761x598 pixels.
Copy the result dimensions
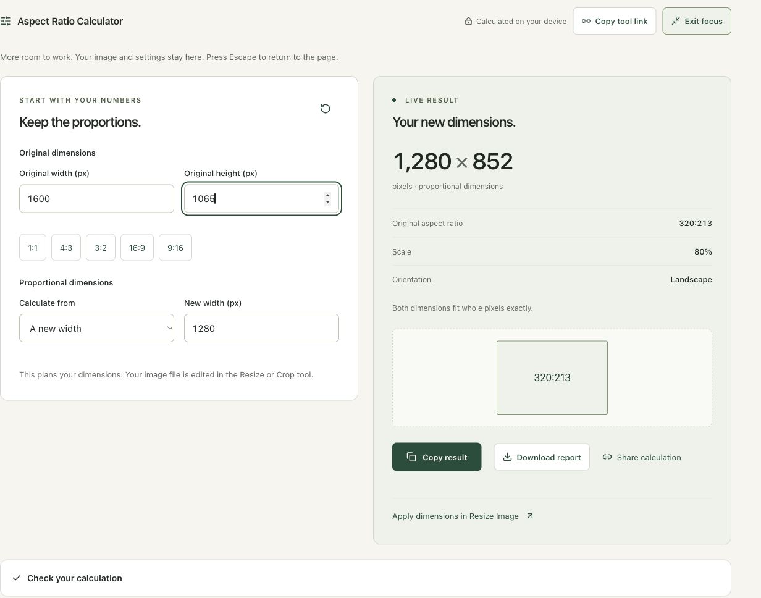(x=437, y=457)
